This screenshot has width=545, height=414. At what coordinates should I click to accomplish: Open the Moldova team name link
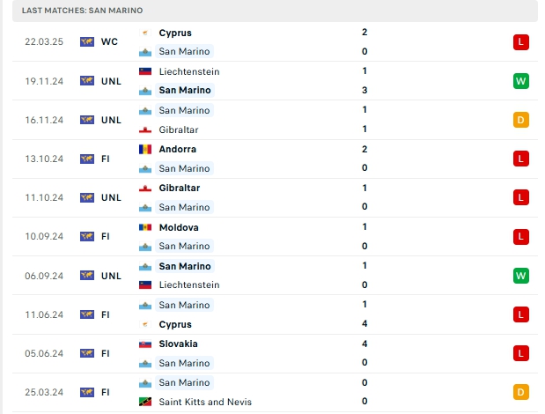(179, 227)
